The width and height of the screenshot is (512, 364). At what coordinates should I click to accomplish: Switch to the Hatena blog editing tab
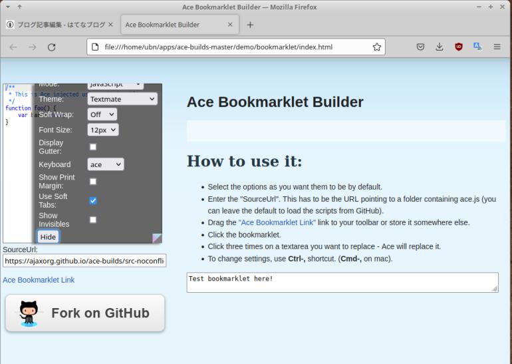[x=61, y=25]
